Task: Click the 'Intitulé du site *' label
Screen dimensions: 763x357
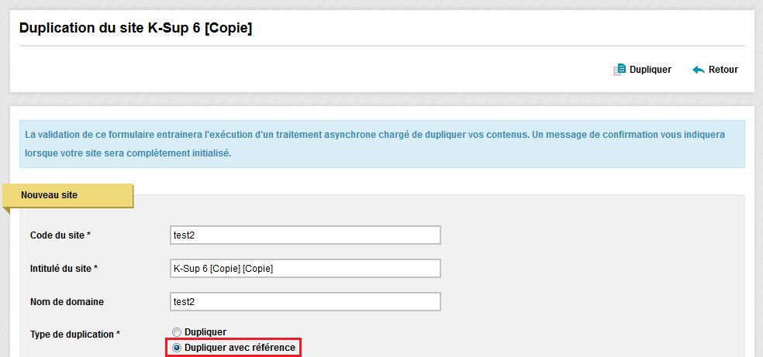Action: click(x=64, y=268)
